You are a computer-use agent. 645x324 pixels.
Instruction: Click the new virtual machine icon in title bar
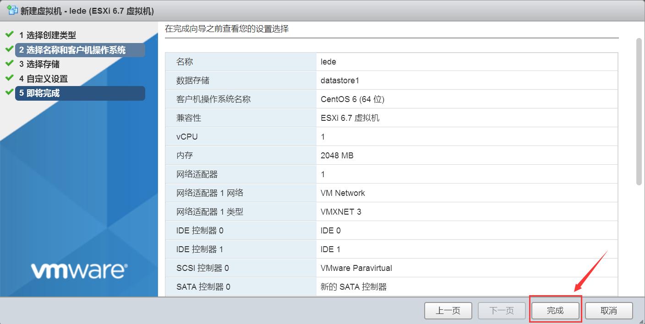click(12, 10)
